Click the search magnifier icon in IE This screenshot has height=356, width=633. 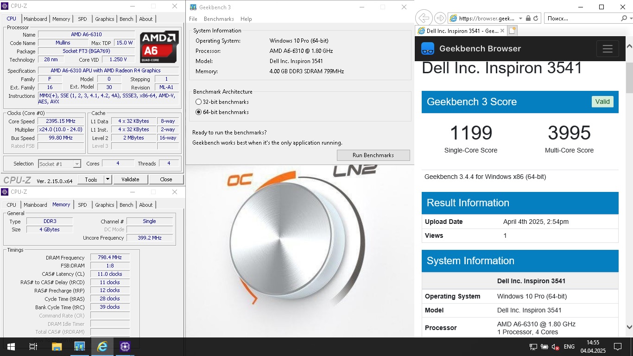[624, 19]
